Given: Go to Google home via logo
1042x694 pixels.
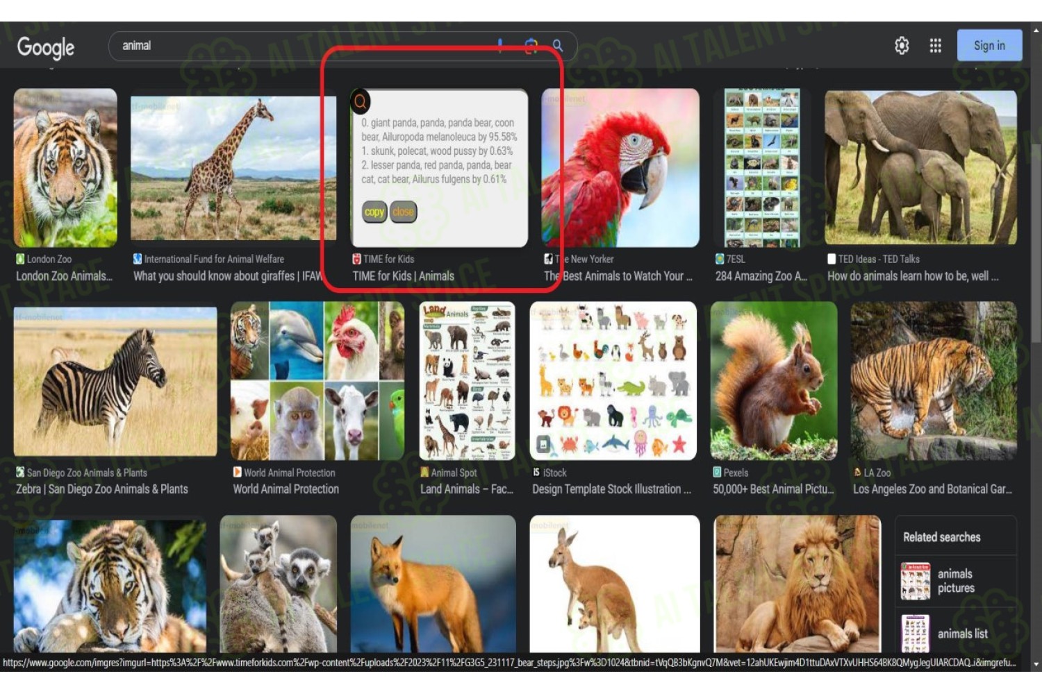Looking at the screenshot, I should pyautogui.click(x=46, y=47).
